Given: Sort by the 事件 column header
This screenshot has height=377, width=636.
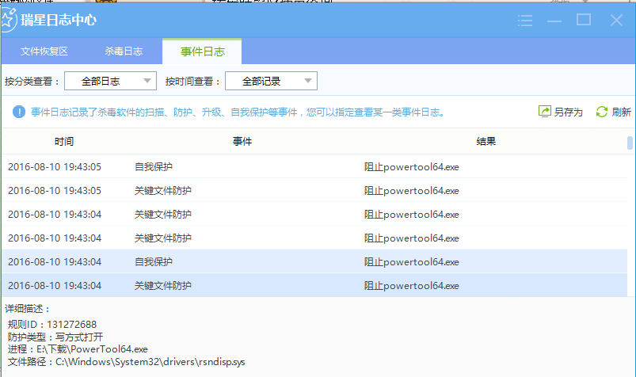Looking at the screenshot, I should click(242, 141).
